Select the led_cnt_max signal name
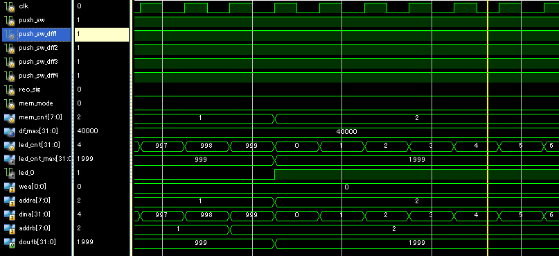This screenshot has width=559, height=256. pyautogui.click(x=45, y=159)
